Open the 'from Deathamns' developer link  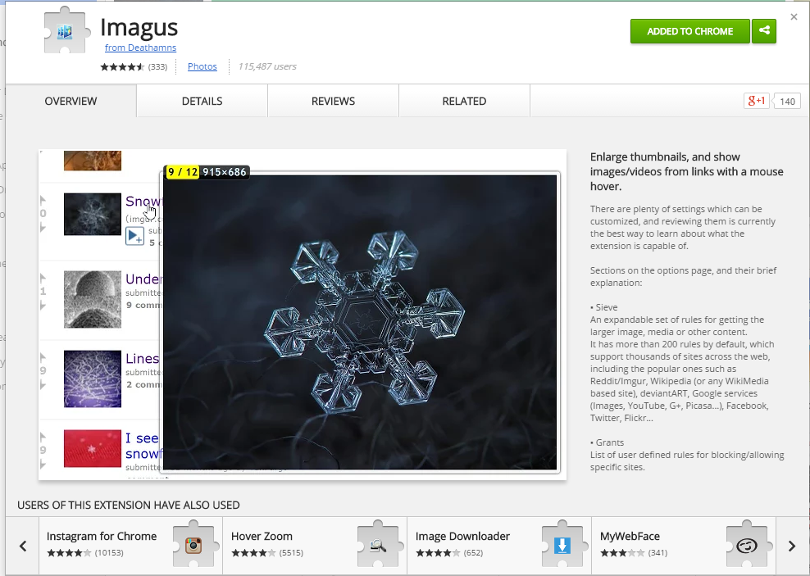pyautogui.click(x=140, y=48)
